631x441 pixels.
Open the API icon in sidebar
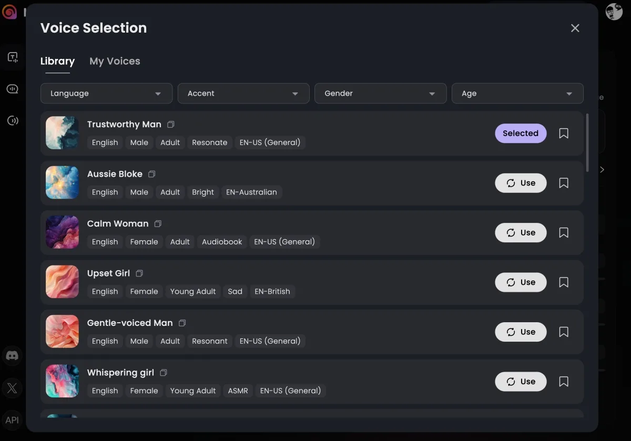[x=12, y=420]
